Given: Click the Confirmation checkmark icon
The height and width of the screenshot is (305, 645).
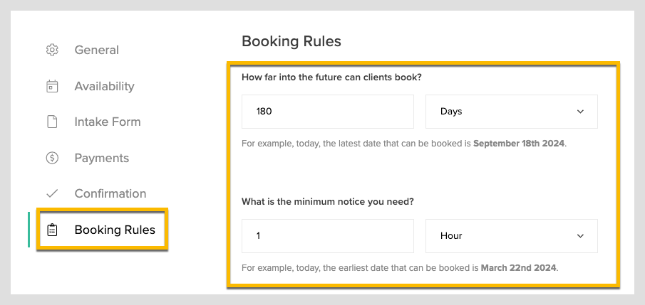Looking at the screenshot, I should pos(52,193).
